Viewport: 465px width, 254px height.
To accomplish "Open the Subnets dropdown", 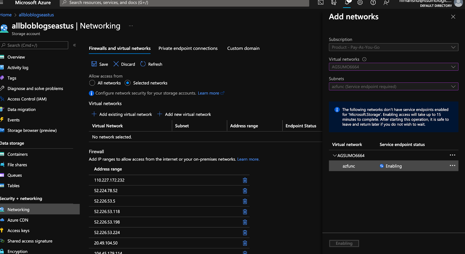I will [x=393, y=86].
